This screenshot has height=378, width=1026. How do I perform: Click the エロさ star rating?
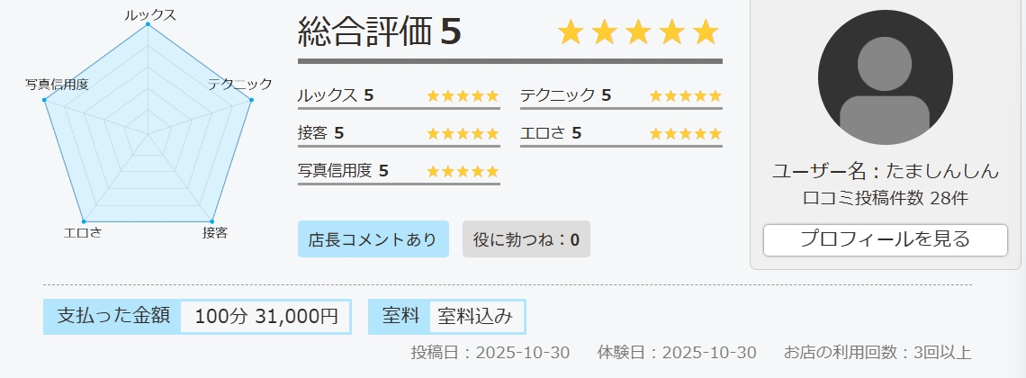click(x=685, y=133)
